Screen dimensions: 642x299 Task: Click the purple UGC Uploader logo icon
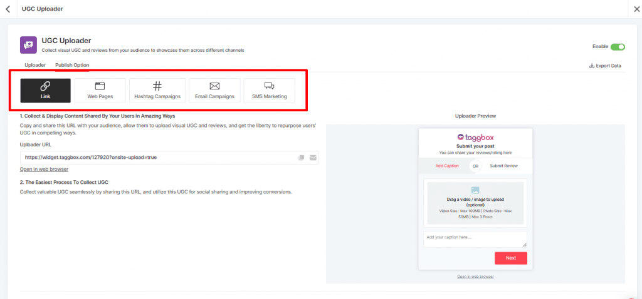(x=28, y=44)
